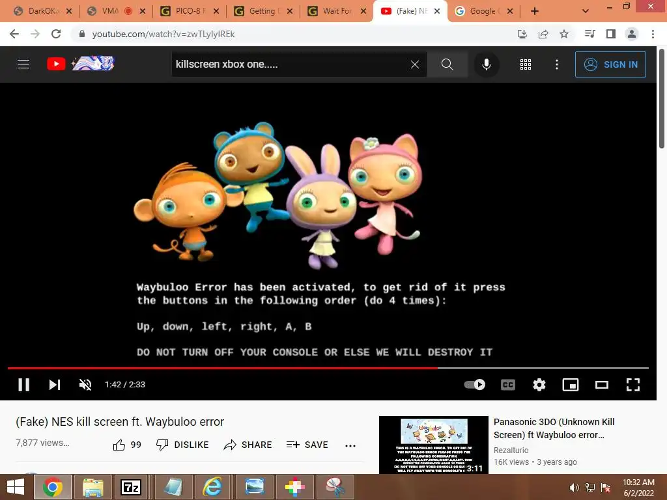Screen dimensions: 667x500
Task: Open the player settings gear
Action: [x=539, y=384]
